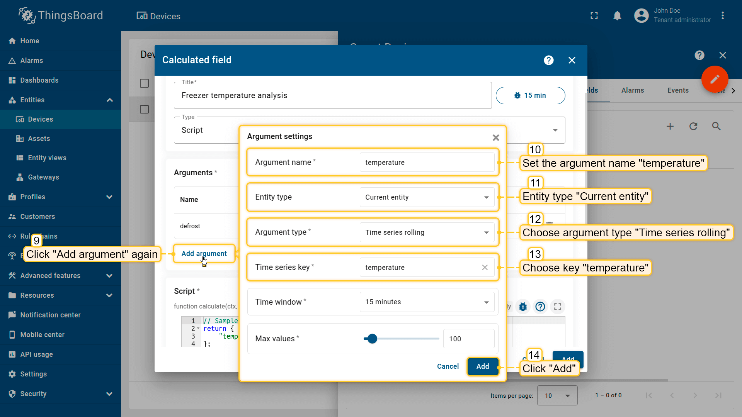Open the Entity type dropdown
742x417 pixels.
click(x=427, y=197)
